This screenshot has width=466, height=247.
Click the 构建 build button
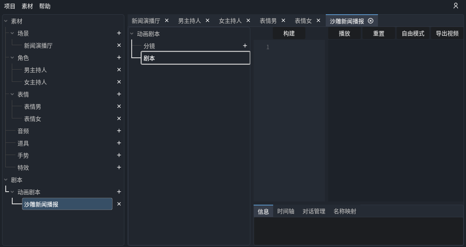[289, 33]
